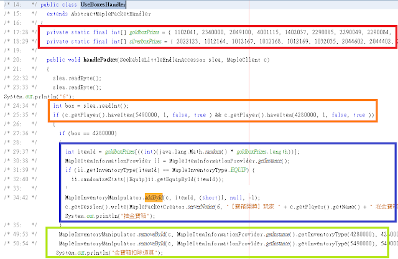
Task: Click prize value 1012164 in silverboxPrizes
Action: click(215, 42)
